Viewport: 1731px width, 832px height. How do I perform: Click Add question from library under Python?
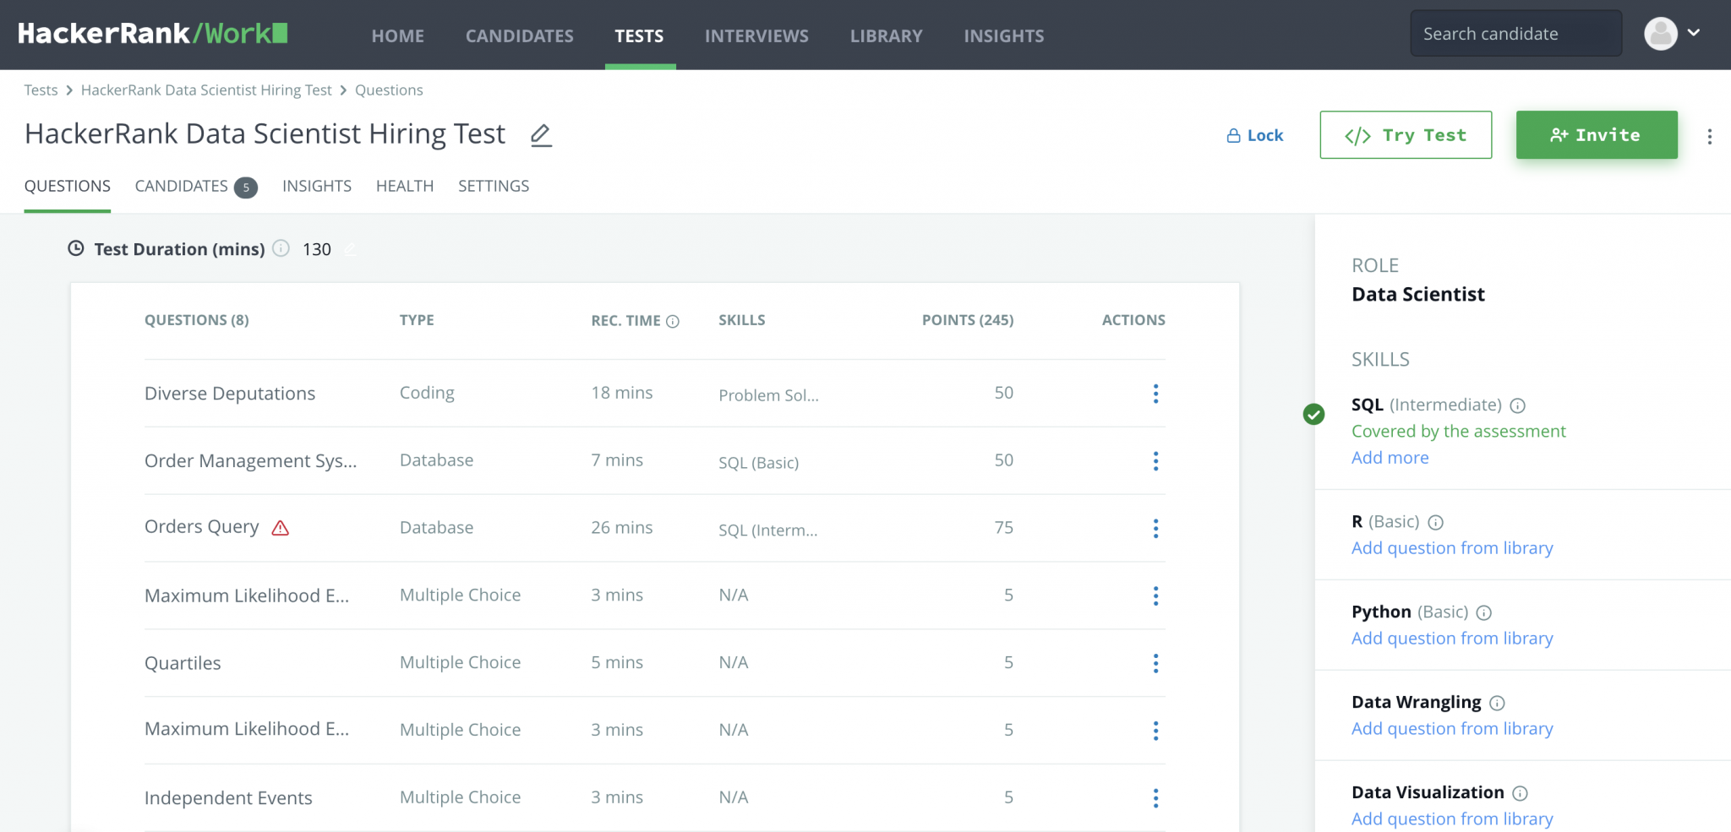tap(1452, 638)
